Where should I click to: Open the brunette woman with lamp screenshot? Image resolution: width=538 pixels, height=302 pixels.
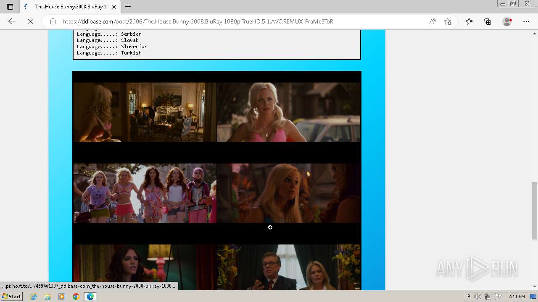coord(145,267)
